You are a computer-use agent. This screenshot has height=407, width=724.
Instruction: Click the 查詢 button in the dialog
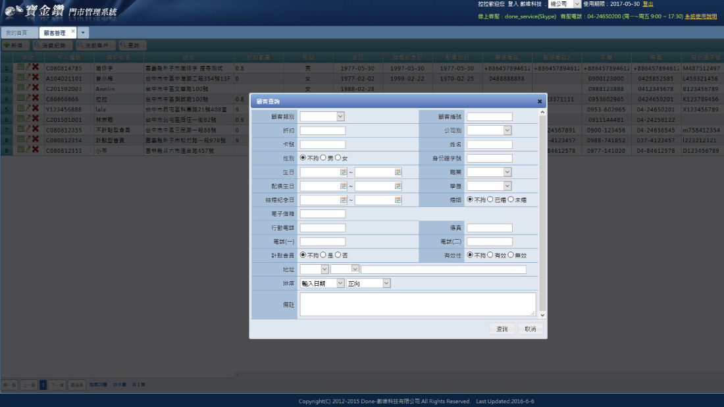(x=502, y=329)
